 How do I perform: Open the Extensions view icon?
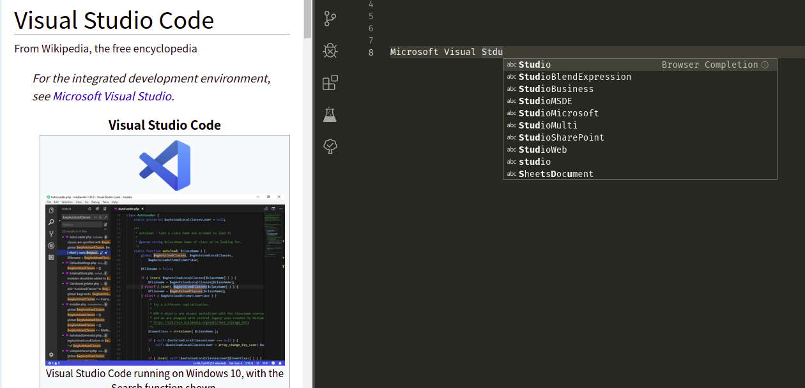330,82
